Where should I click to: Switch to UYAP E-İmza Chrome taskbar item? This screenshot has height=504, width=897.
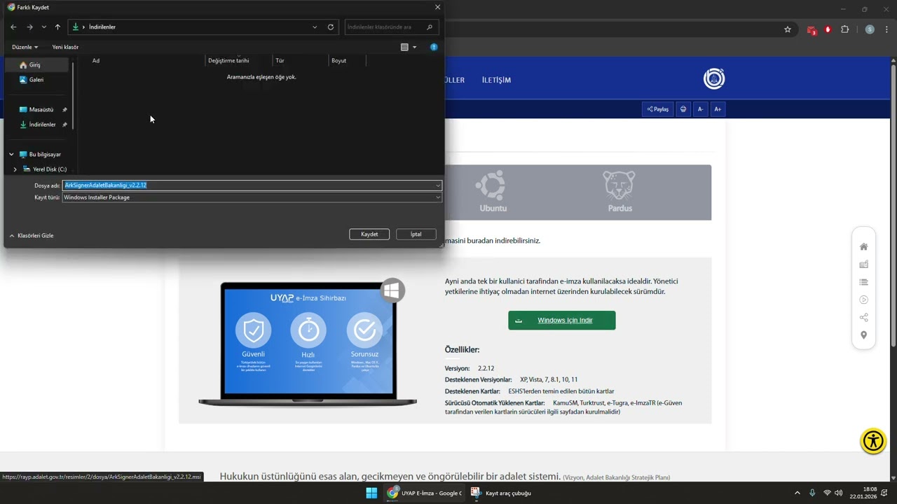coord(425,493)
